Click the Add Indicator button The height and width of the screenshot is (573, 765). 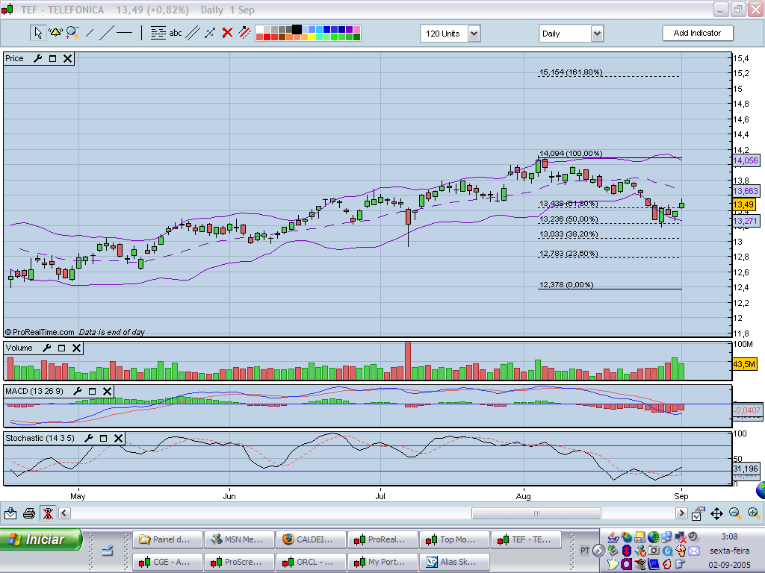pos(697,33)
